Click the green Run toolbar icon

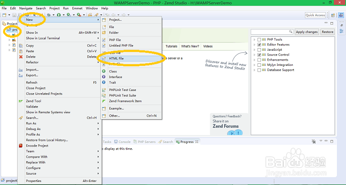tap(59, 15)
